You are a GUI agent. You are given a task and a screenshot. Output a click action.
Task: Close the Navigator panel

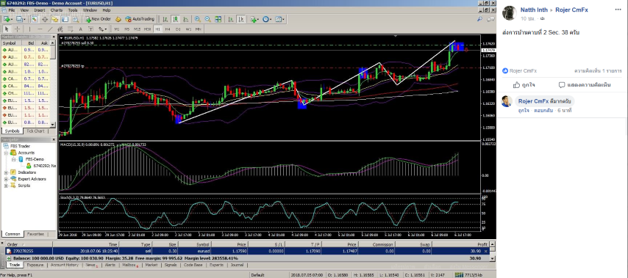(53, 139)
